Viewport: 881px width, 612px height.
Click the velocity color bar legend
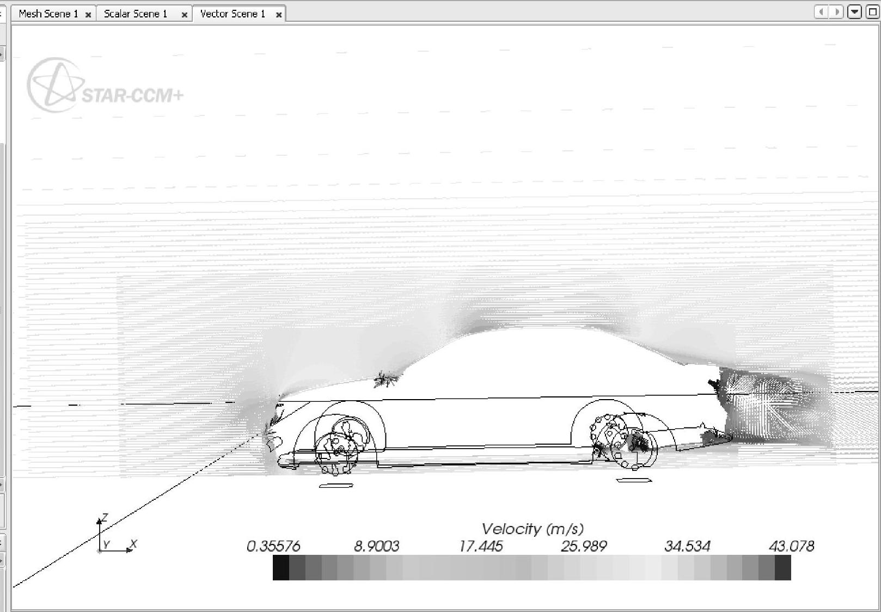pyautogui.click(x=531, y=567)
